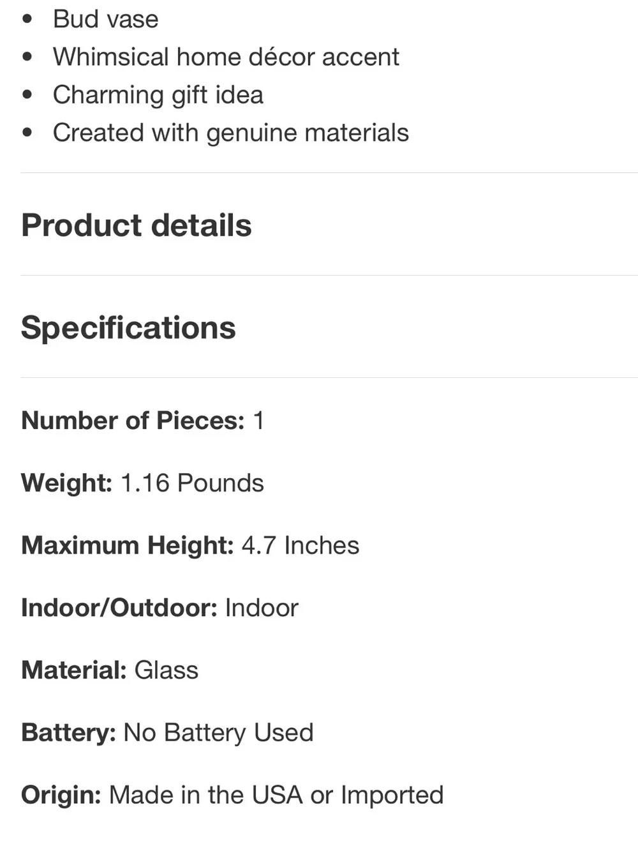638x851 pixels.
Task: Click the No Battery Used value
Action: point(218,733)
